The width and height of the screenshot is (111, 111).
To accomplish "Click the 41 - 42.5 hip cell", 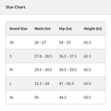I will [66, 84].
